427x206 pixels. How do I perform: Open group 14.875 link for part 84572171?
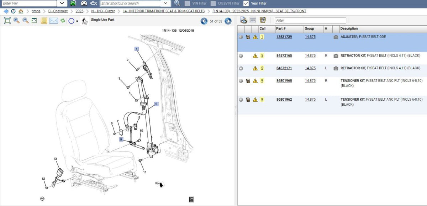click(310, 68)
